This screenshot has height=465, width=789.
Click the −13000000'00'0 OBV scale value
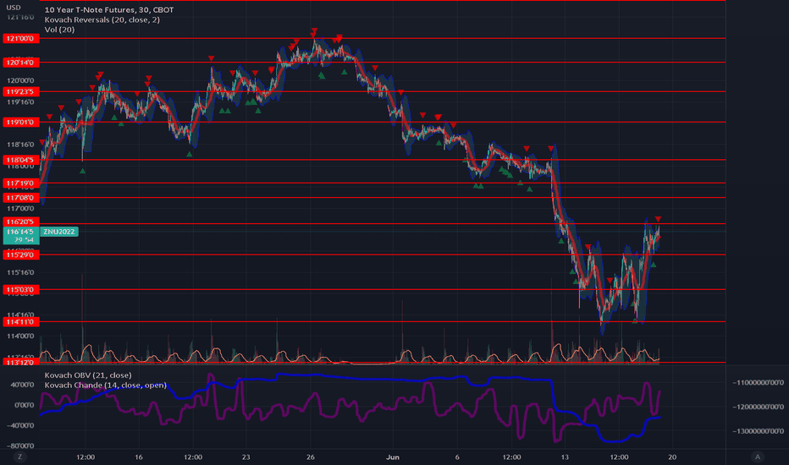tap(758, 431)
